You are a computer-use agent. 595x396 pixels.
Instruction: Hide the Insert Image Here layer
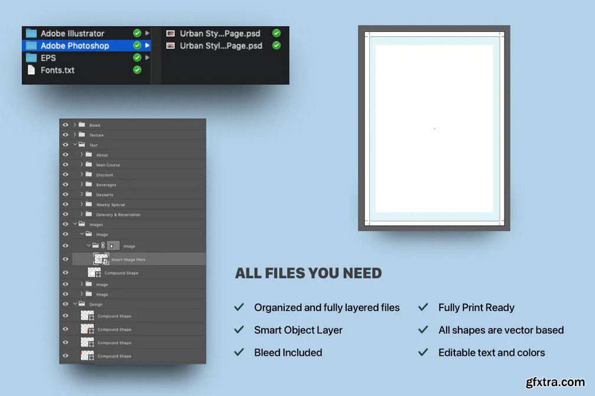coord(66,259)
